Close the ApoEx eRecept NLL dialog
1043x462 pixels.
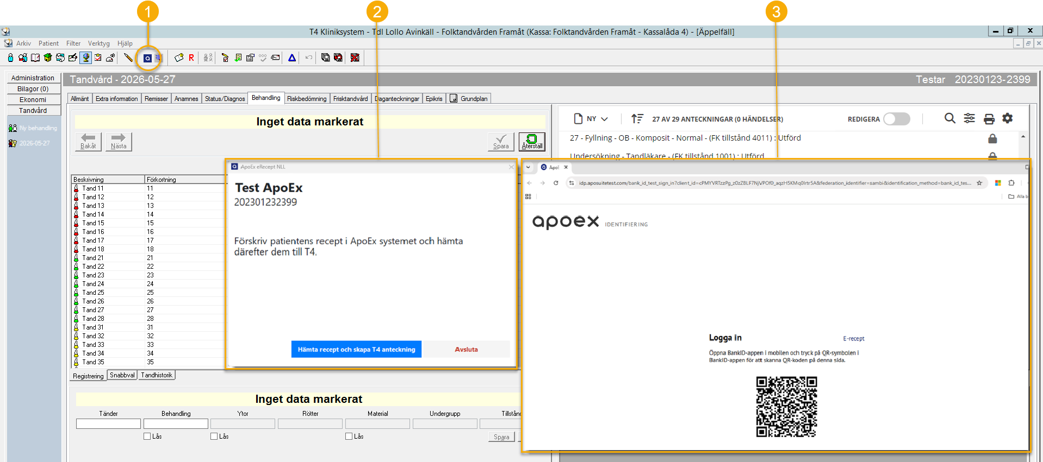point(511,167)
